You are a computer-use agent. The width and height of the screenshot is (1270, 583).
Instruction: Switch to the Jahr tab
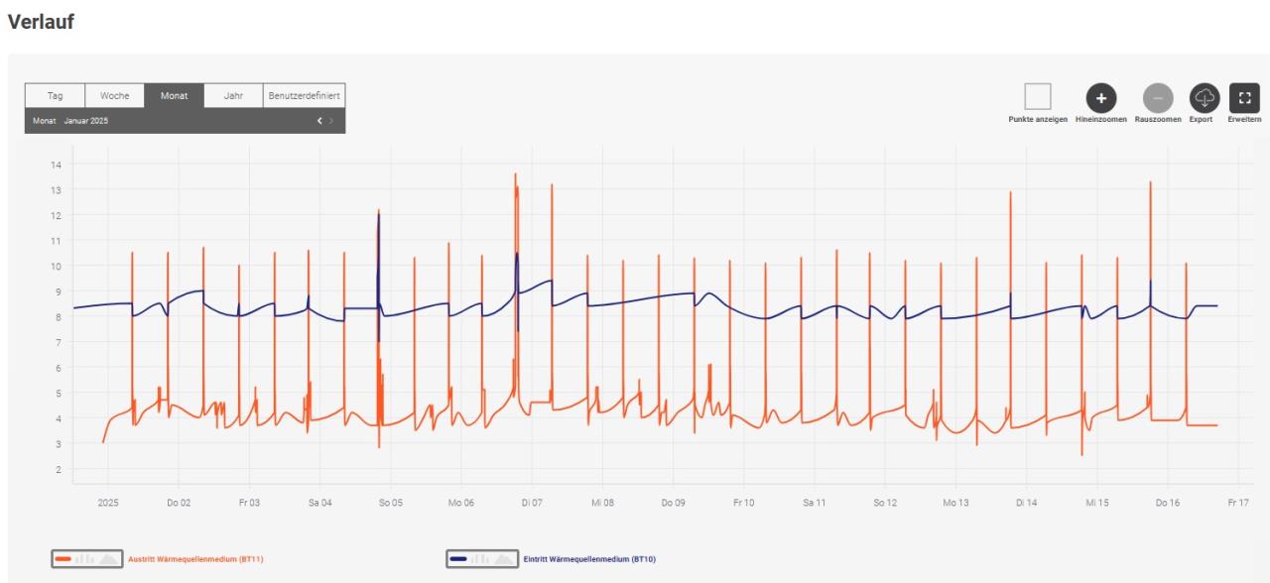coord(233,95)
